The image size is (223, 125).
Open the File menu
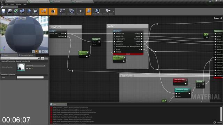(2, 4)
